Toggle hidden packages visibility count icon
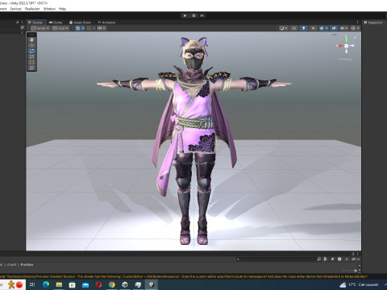387x290 pixels. coord(356,259)
